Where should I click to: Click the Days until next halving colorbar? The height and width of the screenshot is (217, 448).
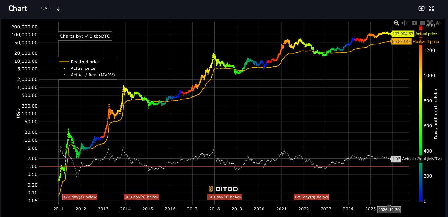[421, 114]
